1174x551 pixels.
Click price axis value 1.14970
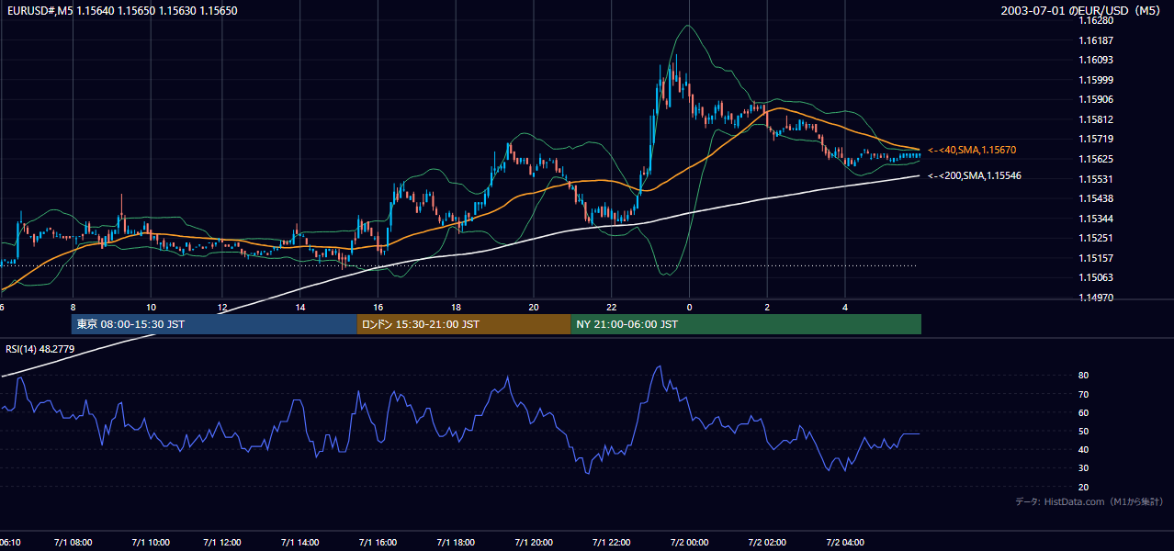(1096, 298)
